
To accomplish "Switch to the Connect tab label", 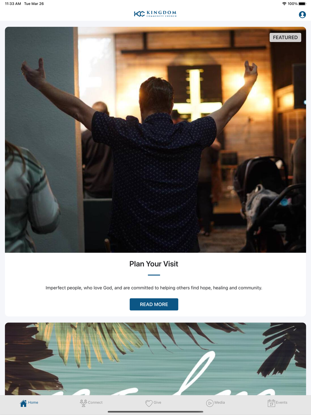I will coord(95,402).
